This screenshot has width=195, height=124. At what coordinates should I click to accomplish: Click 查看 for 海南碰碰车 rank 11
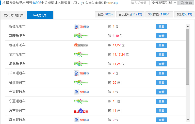[161, 111]
